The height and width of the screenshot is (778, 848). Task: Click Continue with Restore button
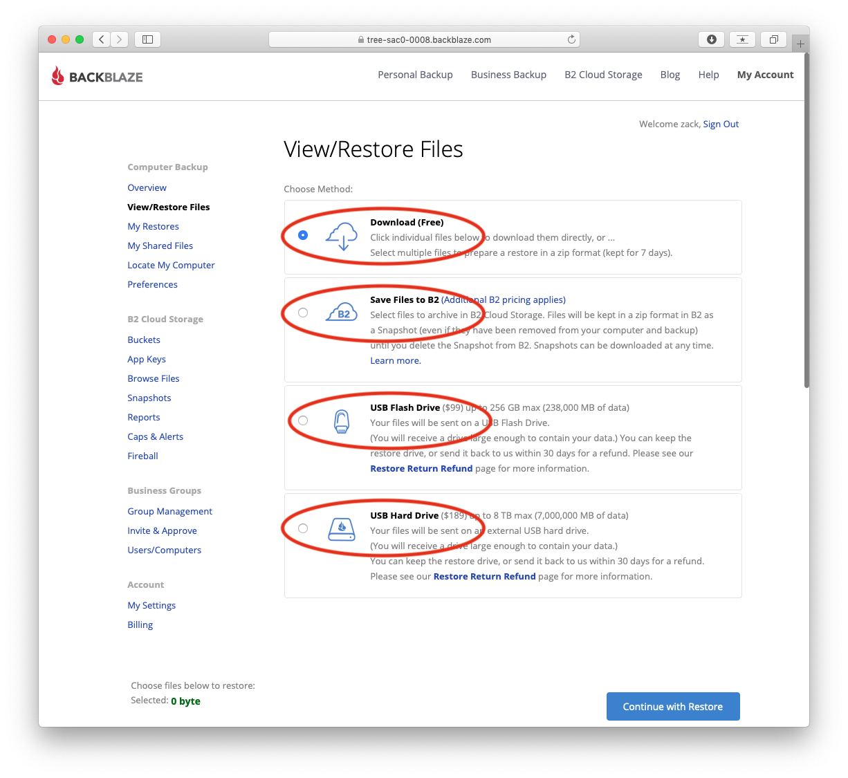tap(673, 706)
